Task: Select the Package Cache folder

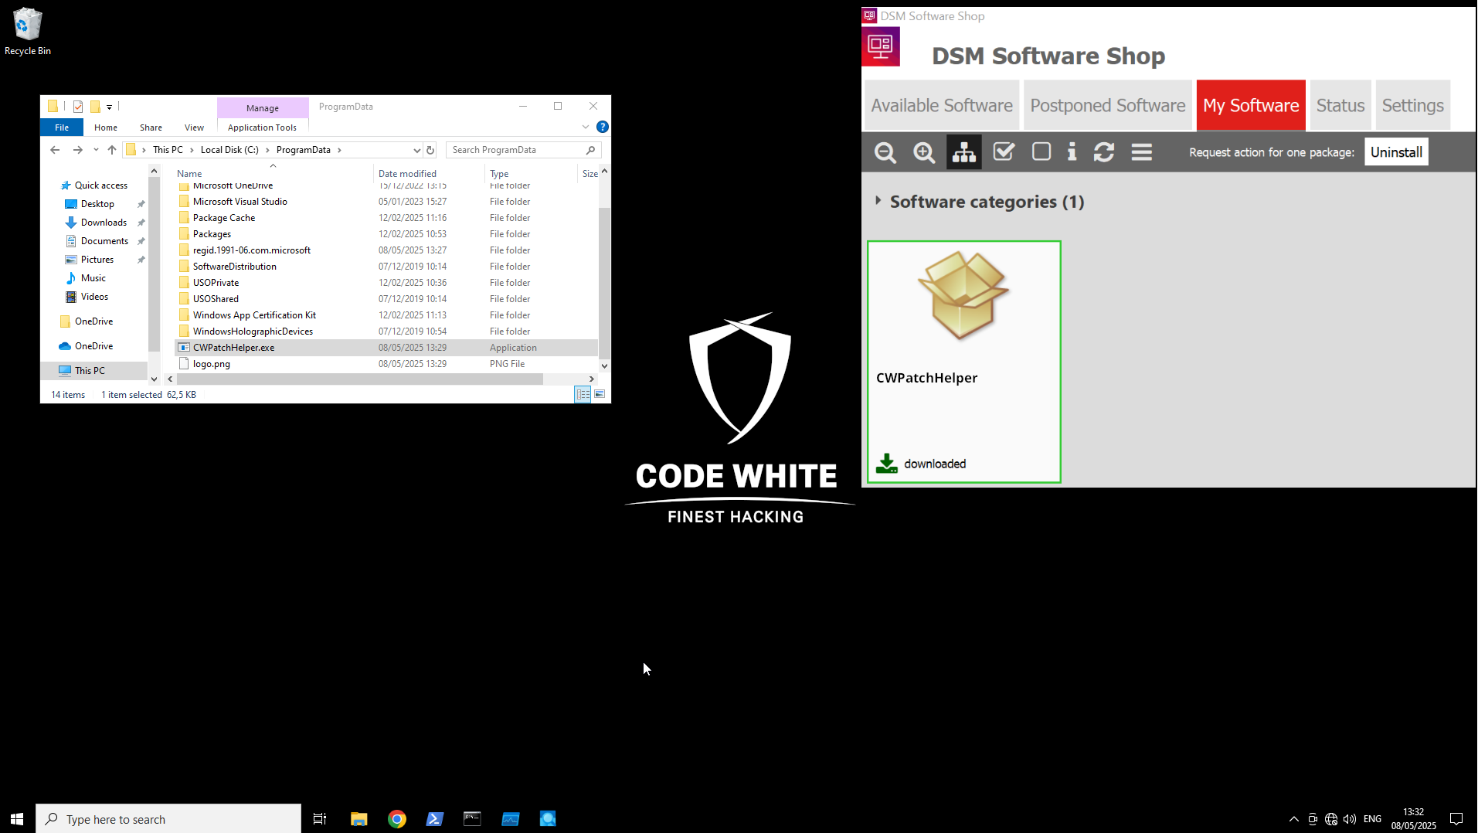Action: 386,218
